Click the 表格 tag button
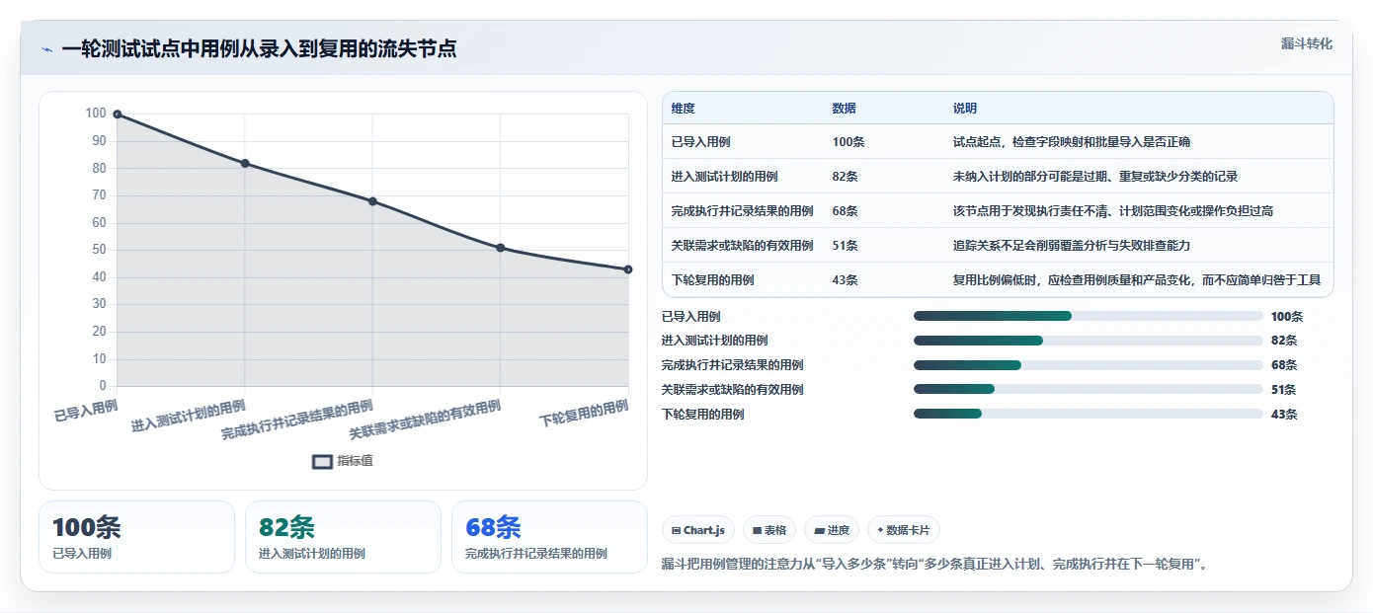The image size is (1373, 613). [768, 530]
